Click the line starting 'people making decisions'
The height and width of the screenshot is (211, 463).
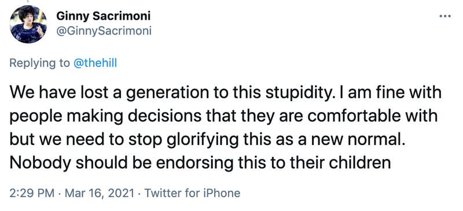(x=223, y=116)
